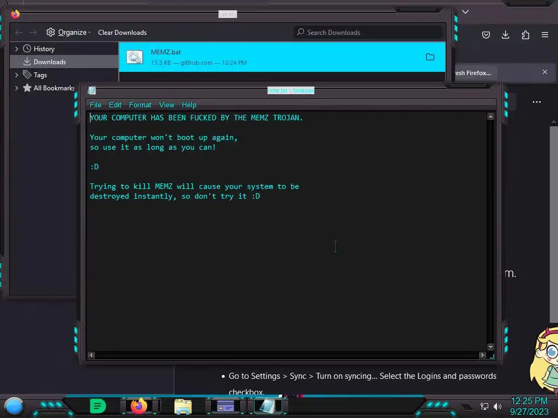Click the line 'Trying to kill MEMZ will cause'

pyautogui.click(x=195, y=186)
